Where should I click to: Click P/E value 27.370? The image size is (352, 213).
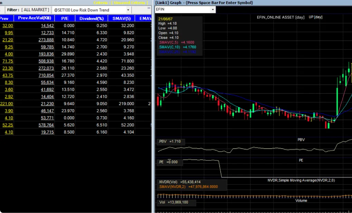pos(68,75)
